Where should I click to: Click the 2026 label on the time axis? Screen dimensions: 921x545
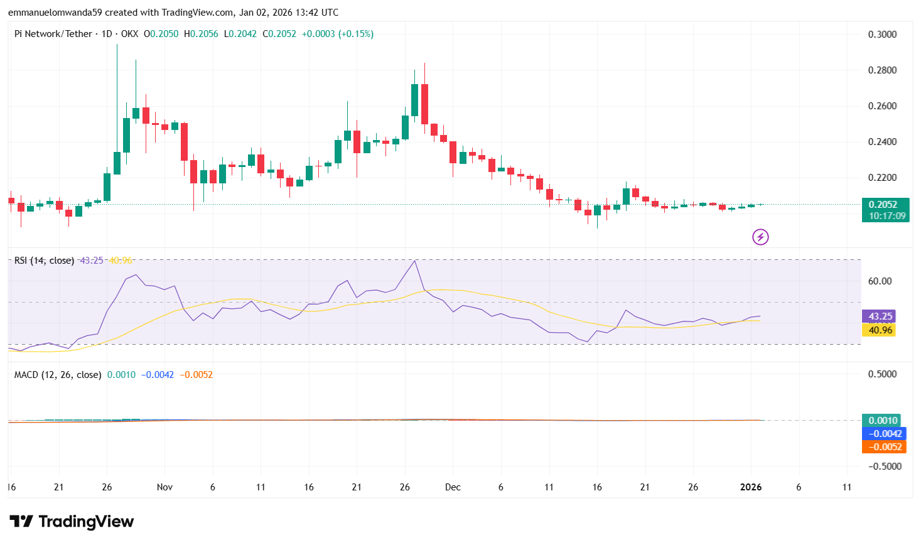click(752, 487)
